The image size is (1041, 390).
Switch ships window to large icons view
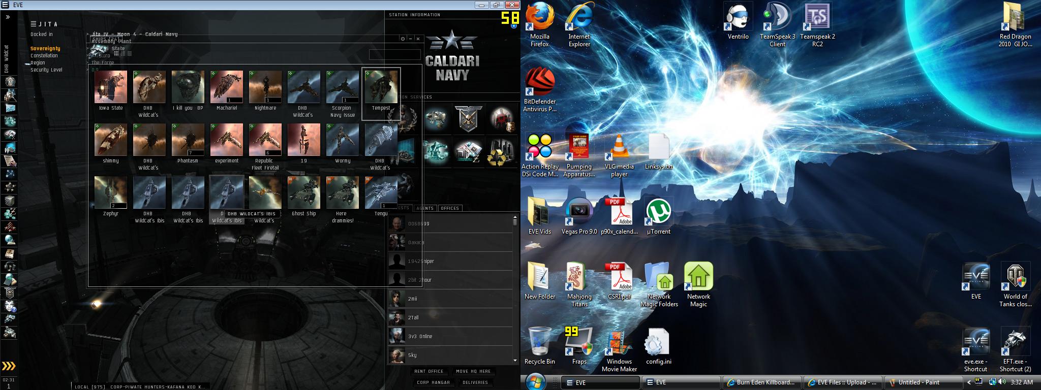click(116, 53)
